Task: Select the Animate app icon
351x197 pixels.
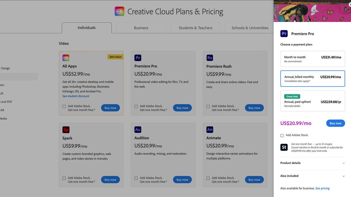Action: pyautogui.click(x=209, y=129)
